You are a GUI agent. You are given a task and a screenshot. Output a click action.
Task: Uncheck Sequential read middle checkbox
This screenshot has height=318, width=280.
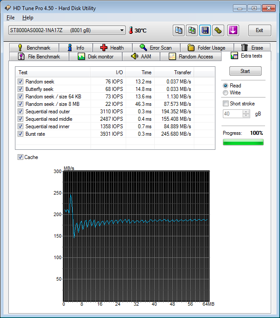coord(20,119)
